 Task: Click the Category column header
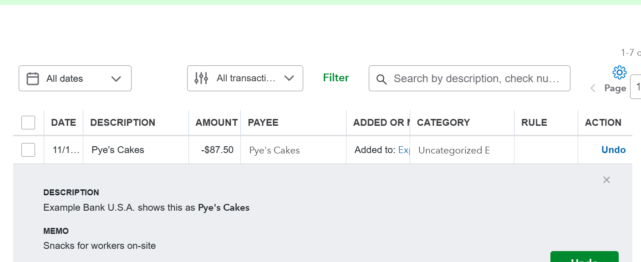click(443, 123)
